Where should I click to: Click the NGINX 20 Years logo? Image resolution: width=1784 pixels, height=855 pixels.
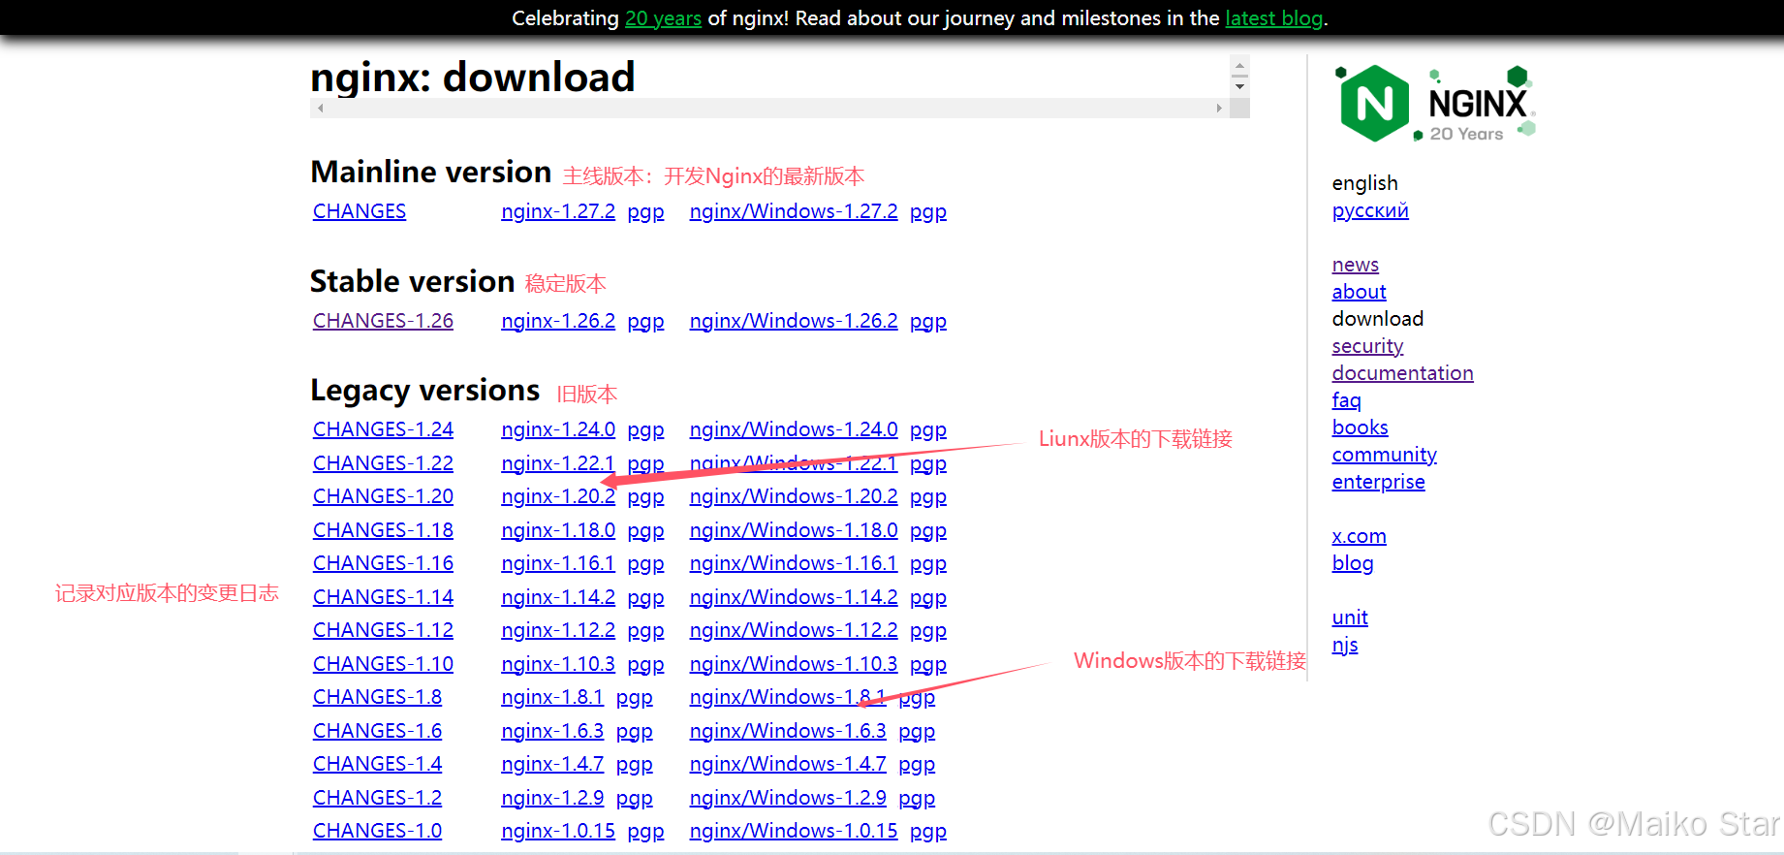[x=1435, y=104]
